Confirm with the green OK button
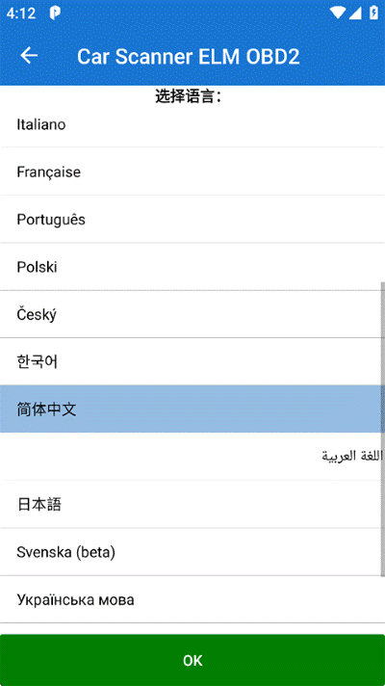Image resolution: width=385 pixels, height=686 pixels. coord(192,660)
